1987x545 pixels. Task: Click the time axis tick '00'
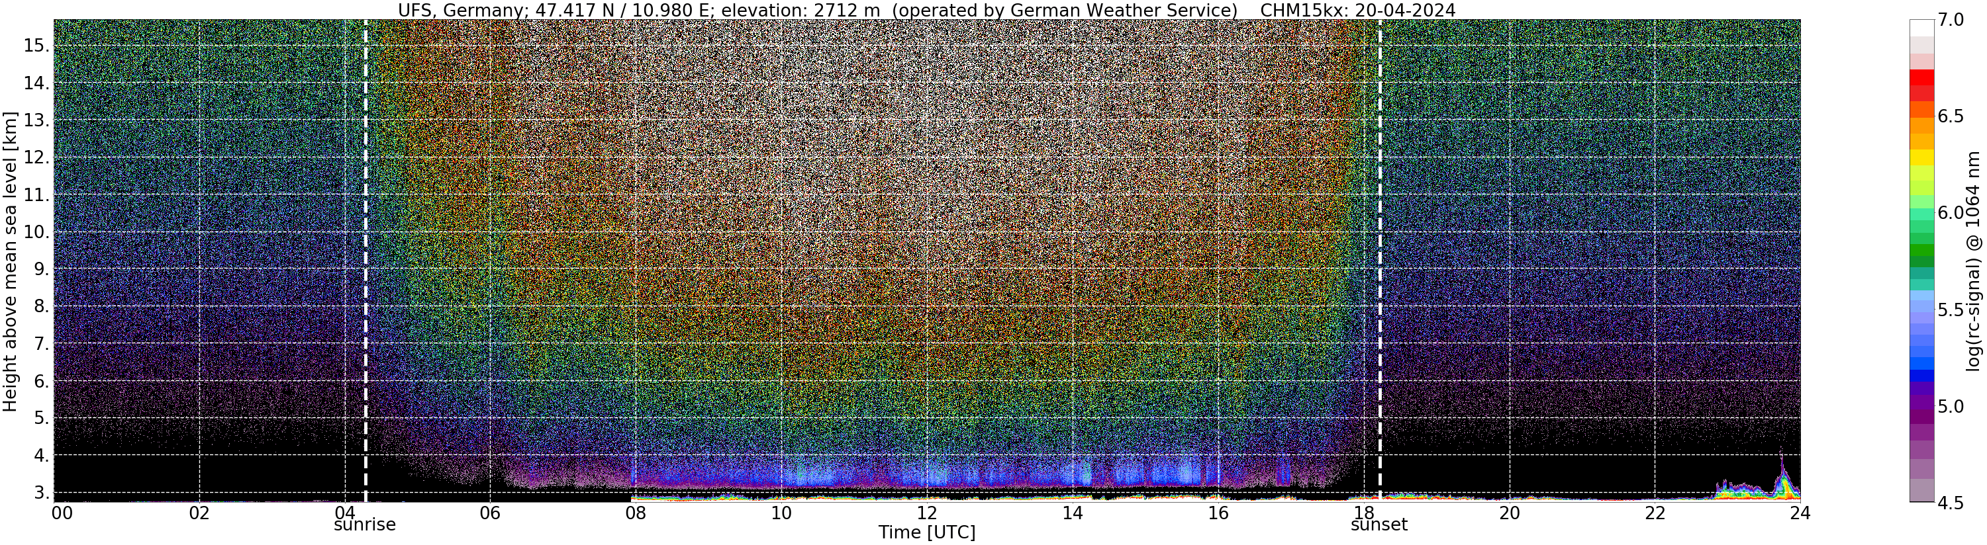pos(62,513)
